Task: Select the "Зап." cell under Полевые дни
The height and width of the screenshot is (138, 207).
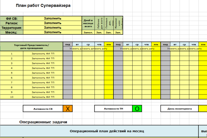Action: pos(109,32)
